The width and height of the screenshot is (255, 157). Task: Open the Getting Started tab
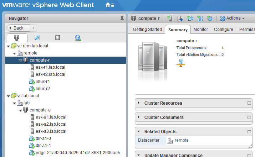click(147, 30)
